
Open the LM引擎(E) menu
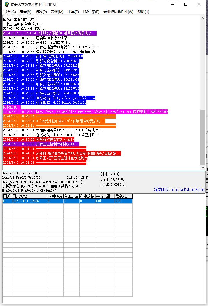[91, 12]
